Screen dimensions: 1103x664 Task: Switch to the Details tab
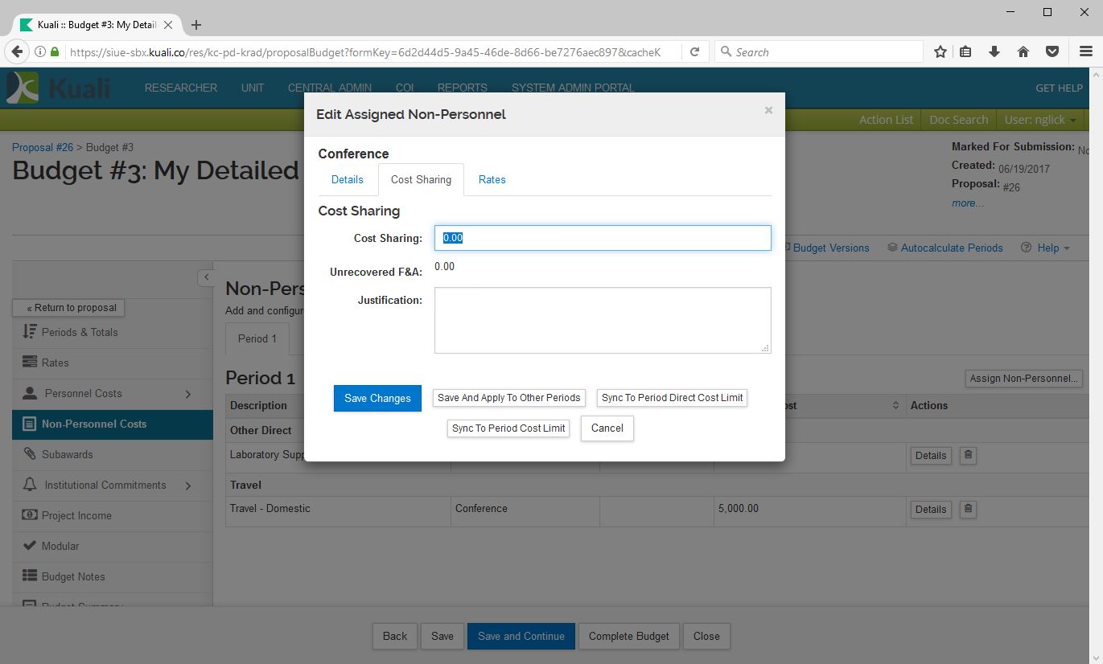coord(348,180)
